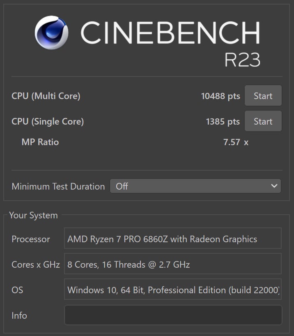Click the 1385 pts single core score
This screenshot has width=294, height=336.
223,121
